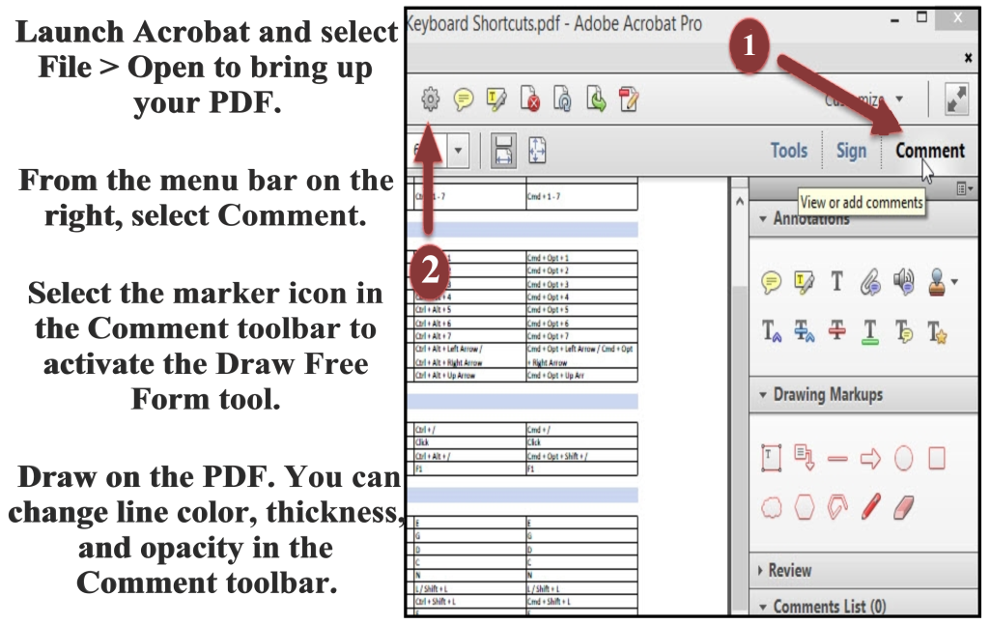
Task: Select the Draw Line tool
Action: (x=837, y=459)
